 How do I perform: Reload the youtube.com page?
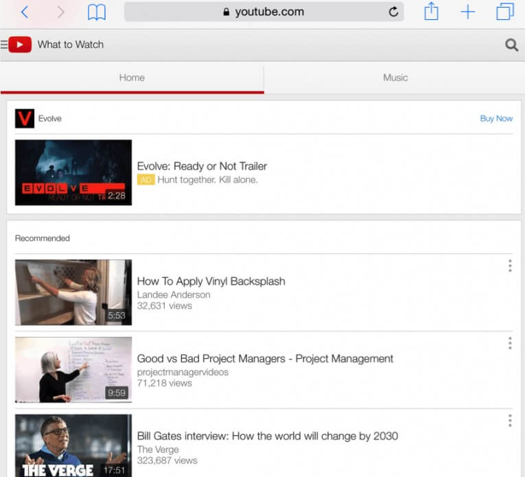(x=393, y=12)
